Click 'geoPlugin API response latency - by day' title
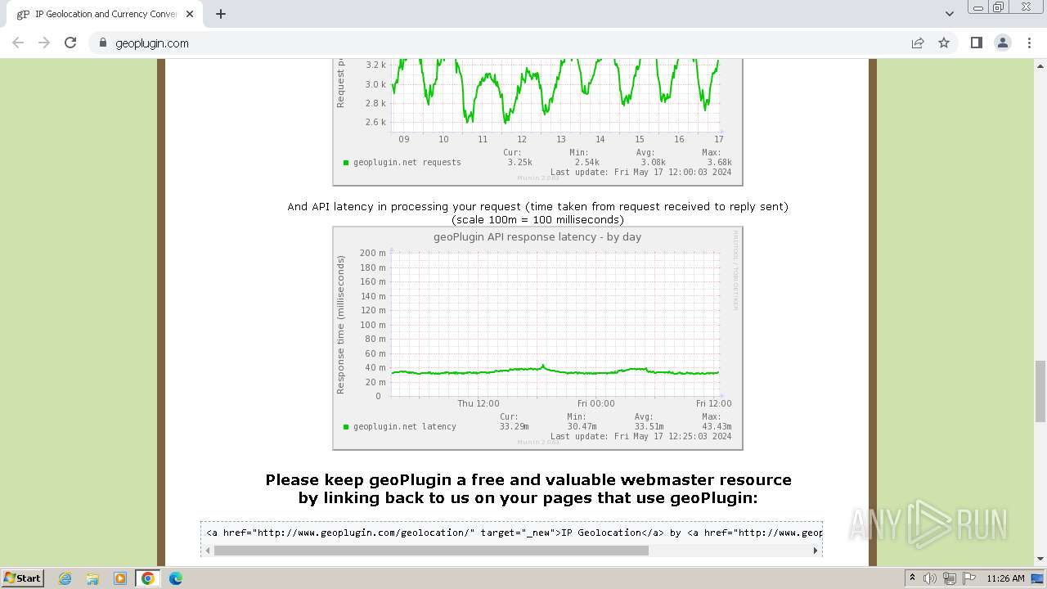The height and width of the screenshot is (589, 1047). point(537,237)
